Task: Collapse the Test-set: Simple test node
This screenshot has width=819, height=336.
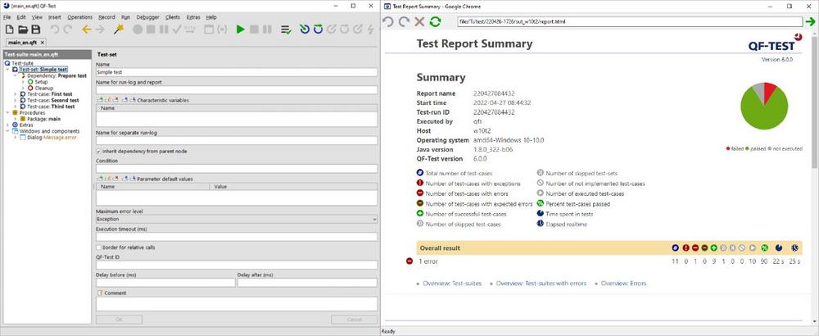Action: tap(8, 70)
